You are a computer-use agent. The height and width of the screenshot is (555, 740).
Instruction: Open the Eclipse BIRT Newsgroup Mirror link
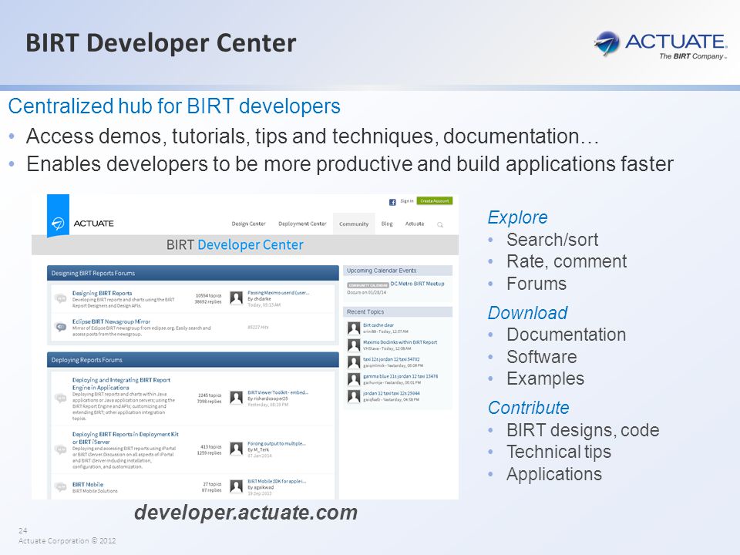111,321
